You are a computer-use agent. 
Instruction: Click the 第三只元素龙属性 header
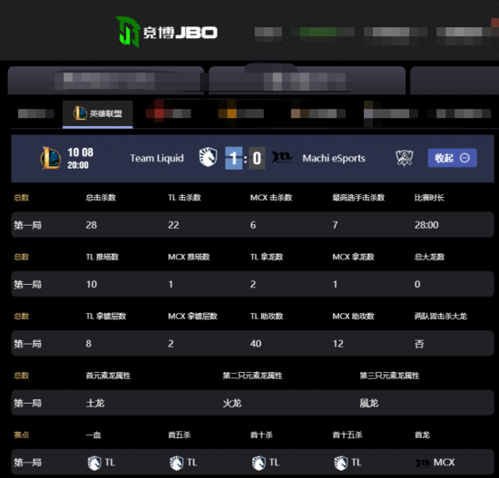(x=389, y=376)
